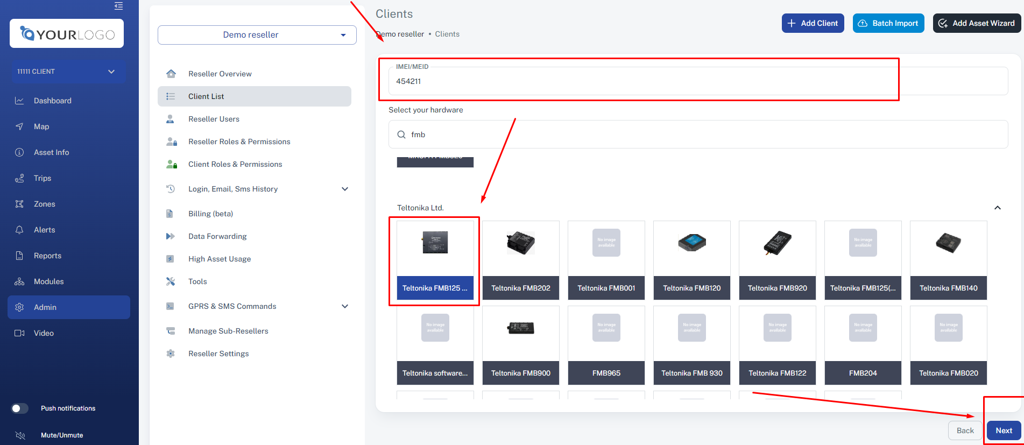
Task: Select the FMB965 hardware card
Action: click(606, 345)
